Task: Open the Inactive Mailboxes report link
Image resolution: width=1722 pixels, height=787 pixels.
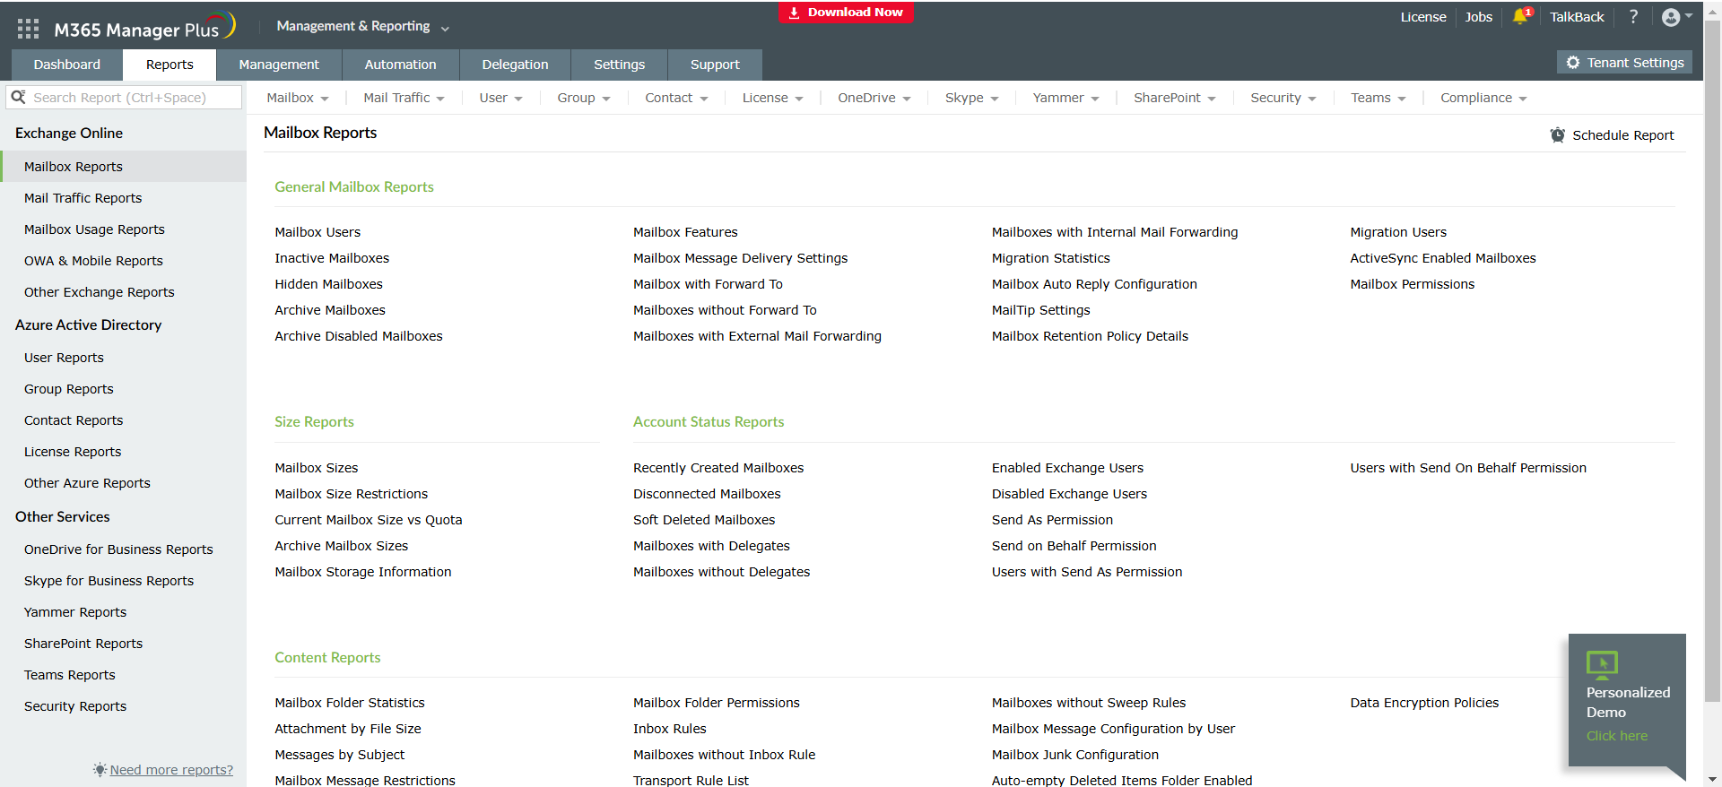Action: click(332, 258)
